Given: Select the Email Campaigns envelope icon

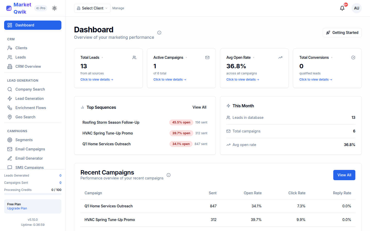Looking at the screenshot, I should point(10,149).
